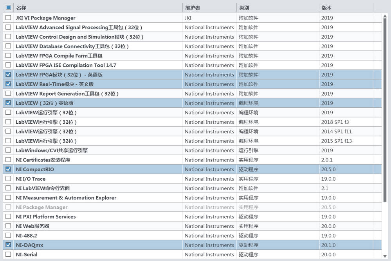Check LabVIEW运行引擎 2018 SP1 f3 checkbox
The height and width of the screenshot is (261, 391).
pos(8,122)
